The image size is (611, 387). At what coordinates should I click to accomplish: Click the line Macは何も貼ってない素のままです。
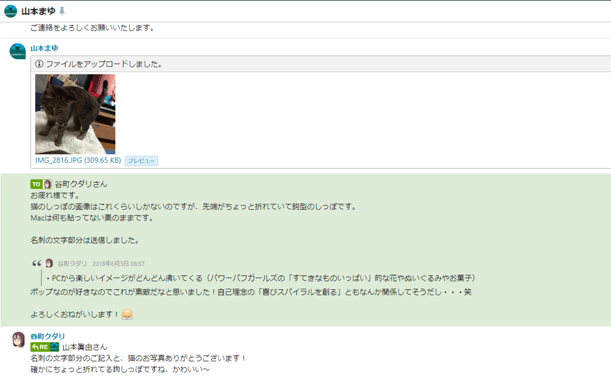(x=93, y=218)
